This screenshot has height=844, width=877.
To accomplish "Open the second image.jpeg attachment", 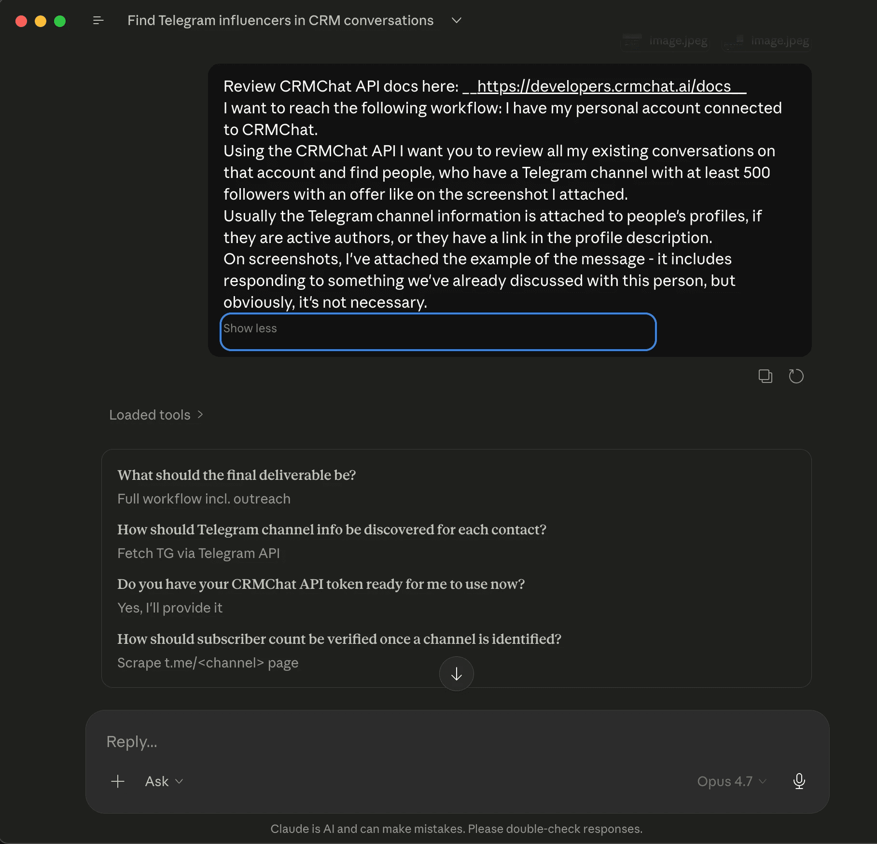I will 766,41.
